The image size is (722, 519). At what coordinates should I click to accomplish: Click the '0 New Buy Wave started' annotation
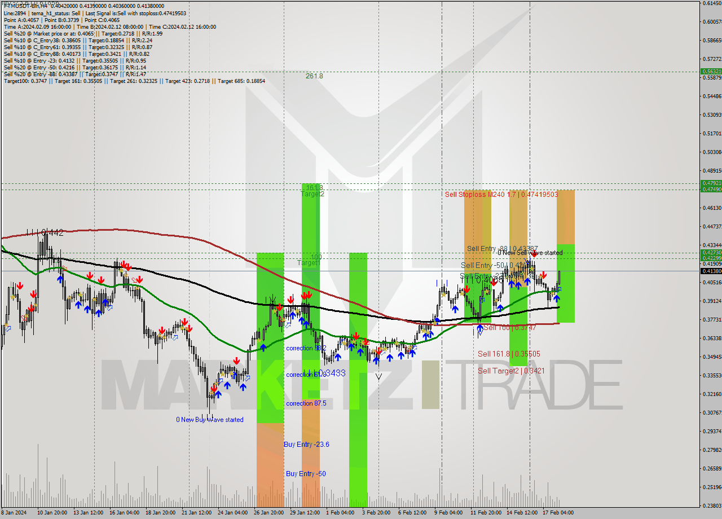click(x=210, y=420)
